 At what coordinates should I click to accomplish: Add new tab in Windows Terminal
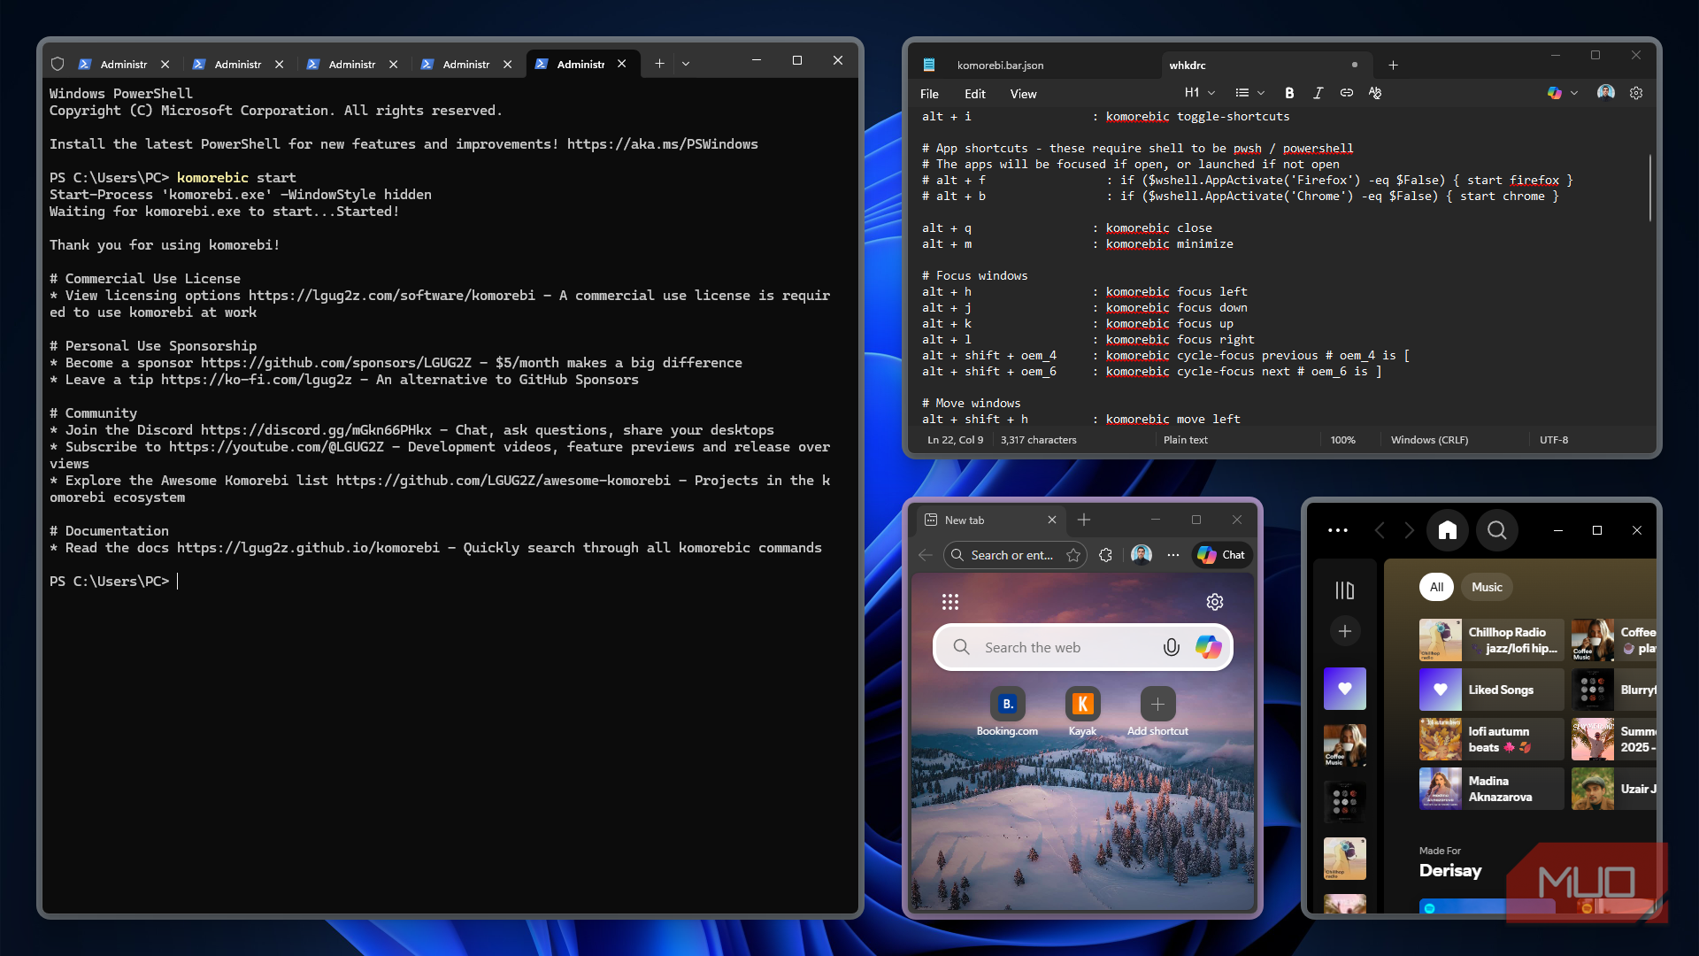tap(659, 64)
